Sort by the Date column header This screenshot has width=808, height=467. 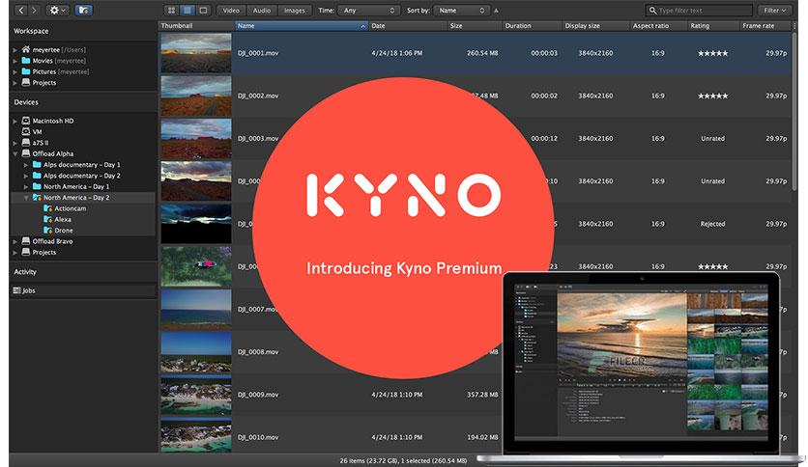tap(407, 26)
